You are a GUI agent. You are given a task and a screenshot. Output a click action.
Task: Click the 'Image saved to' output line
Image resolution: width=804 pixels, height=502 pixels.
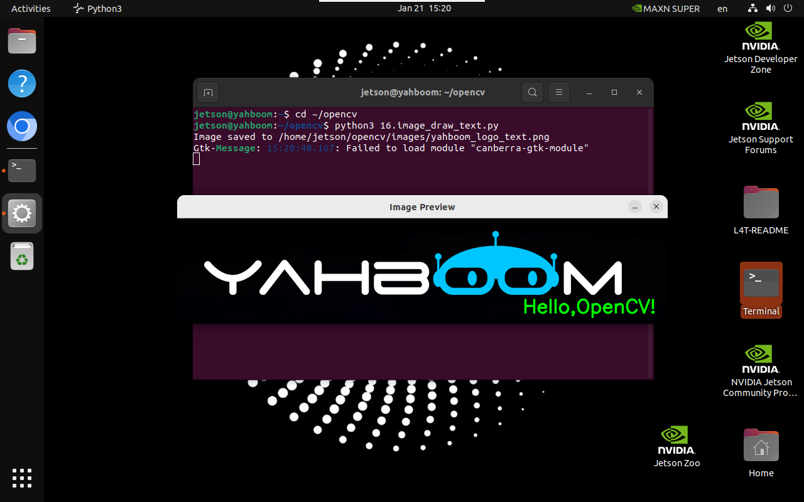coord(372,137)
